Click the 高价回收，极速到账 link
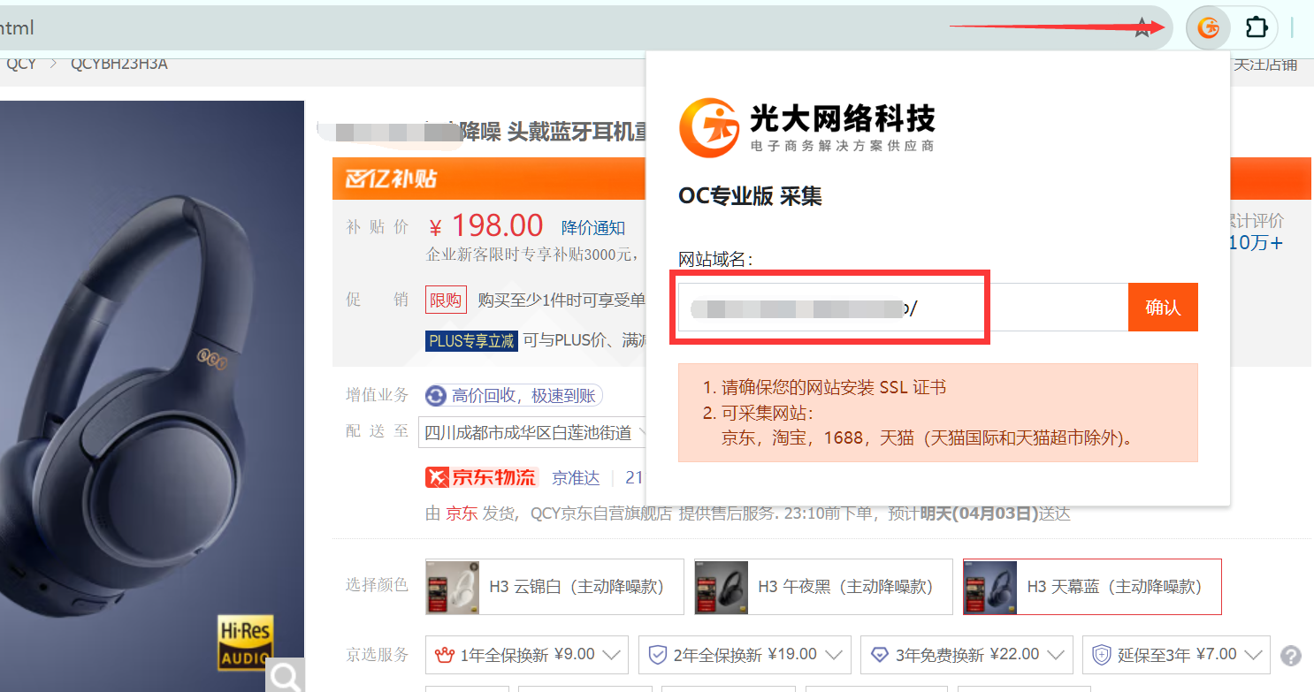Image resolution: width=1314 pixels, height=692 pixels. (x=523, y=396)
